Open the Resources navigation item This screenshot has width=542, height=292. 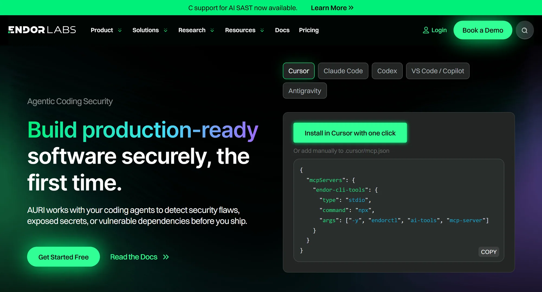pyautogui.click(x=240, y=30)
